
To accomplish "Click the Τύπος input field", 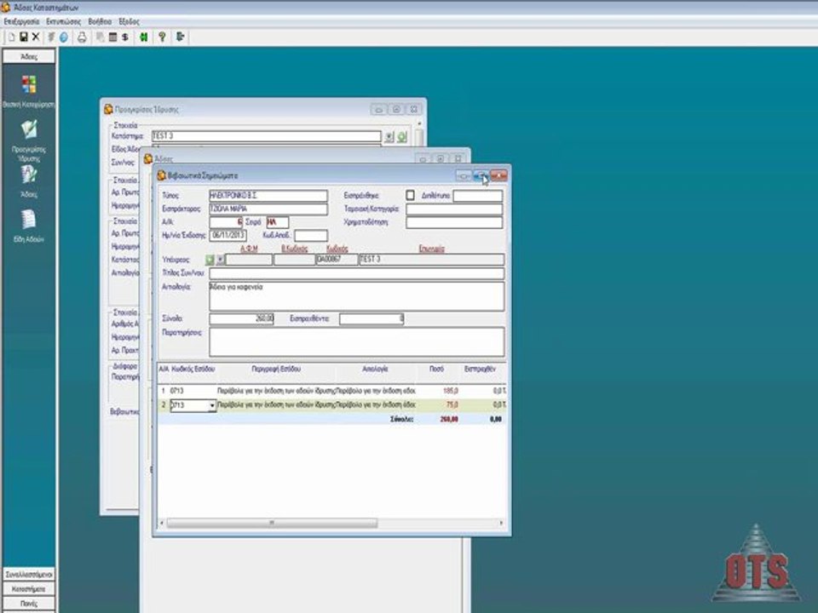I will coord(268,196).
